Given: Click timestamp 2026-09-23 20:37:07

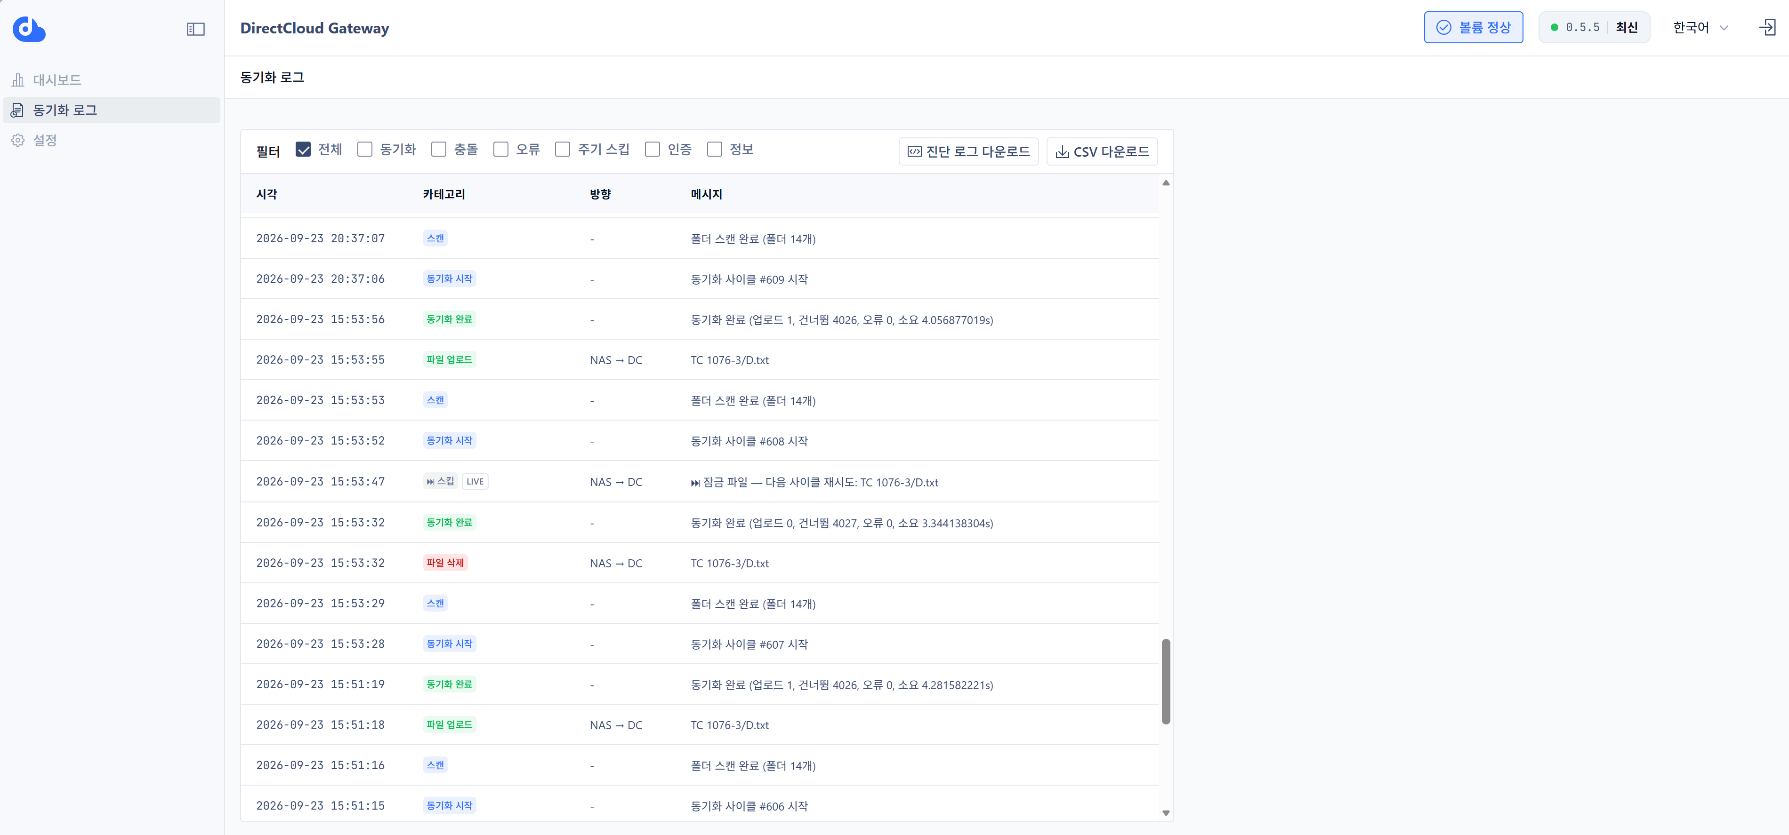Looking at the screenshot, I should pyautogui.click(x=320, y=239).
